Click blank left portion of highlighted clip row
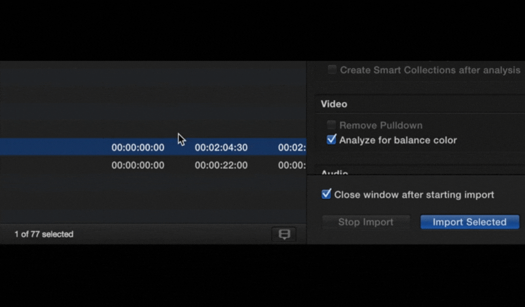 click(48, 147)
